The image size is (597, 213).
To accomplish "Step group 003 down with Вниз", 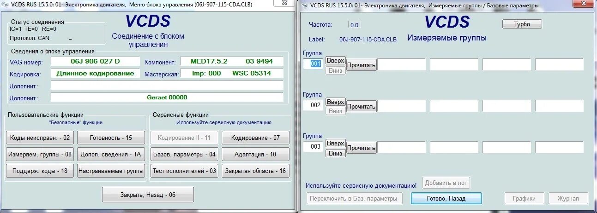I will (335, 153).
